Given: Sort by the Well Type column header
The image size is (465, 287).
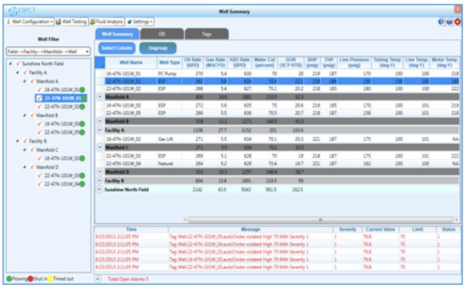Looking at the screenshot, I should [x=169, y=63].
